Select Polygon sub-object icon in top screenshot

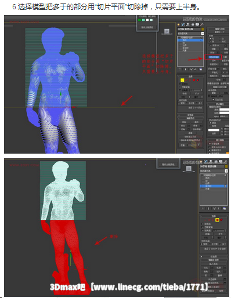pos(194,80)
